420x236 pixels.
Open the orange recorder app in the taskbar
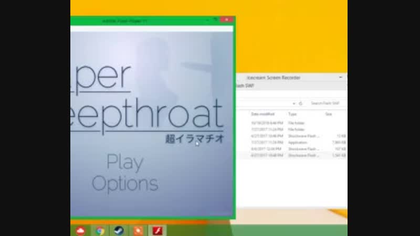[x=137, y=231]
